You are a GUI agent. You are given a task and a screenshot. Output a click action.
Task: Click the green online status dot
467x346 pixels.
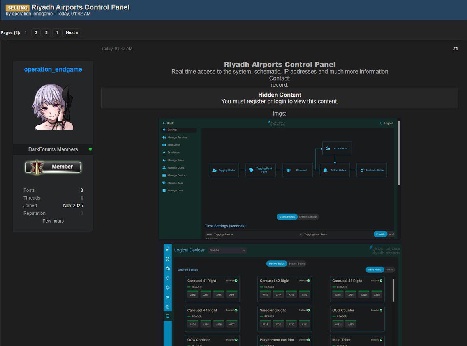[x=90, y=149]
